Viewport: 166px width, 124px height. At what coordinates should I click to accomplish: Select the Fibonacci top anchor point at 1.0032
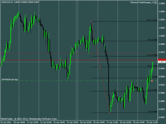point(91,21)
